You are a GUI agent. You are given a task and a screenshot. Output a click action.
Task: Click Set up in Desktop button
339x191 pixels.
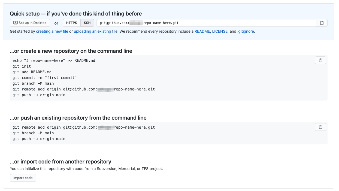tap(30, 23)
